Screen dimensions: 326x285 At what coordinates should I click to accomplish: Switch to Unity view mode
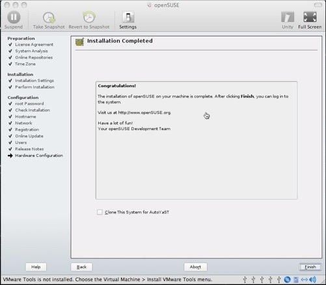pyautogui.click(x=288, y=20)
